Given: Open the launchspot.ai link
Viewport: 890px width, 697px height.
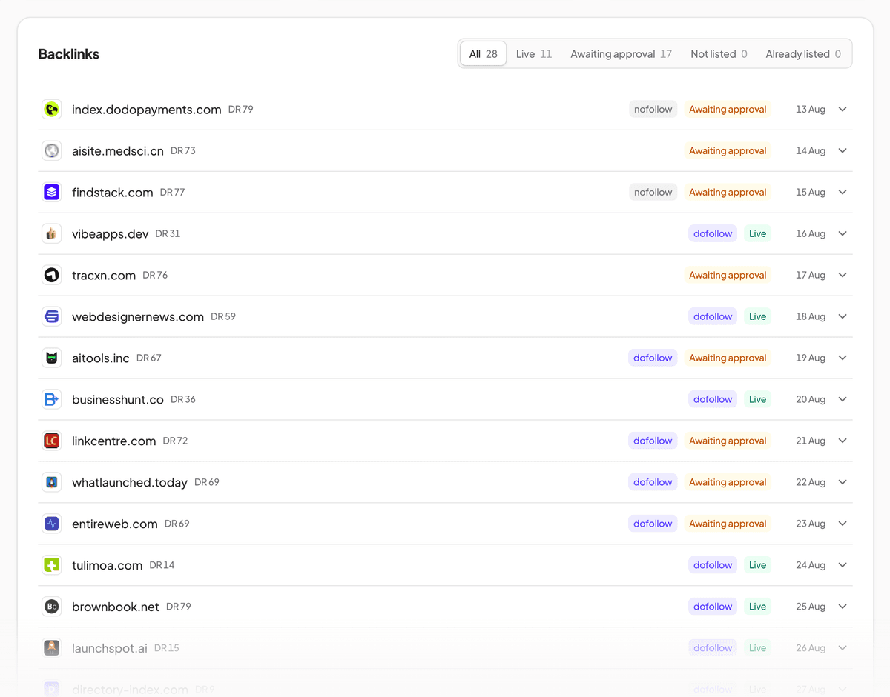Looking at the screenshot, I should [110, 649].
